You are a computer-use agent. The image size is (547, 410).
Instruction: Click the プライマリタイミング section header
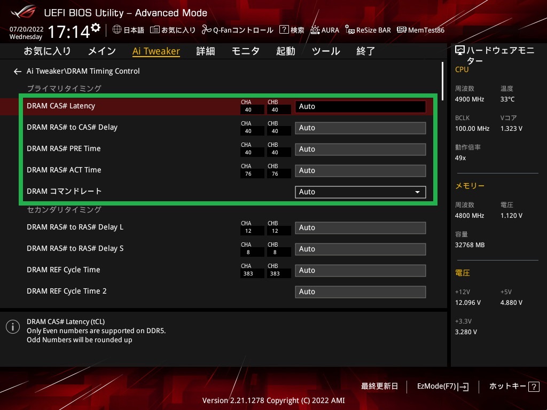64,89
